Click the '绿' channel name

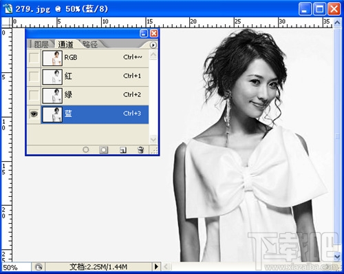click(68, 94)
